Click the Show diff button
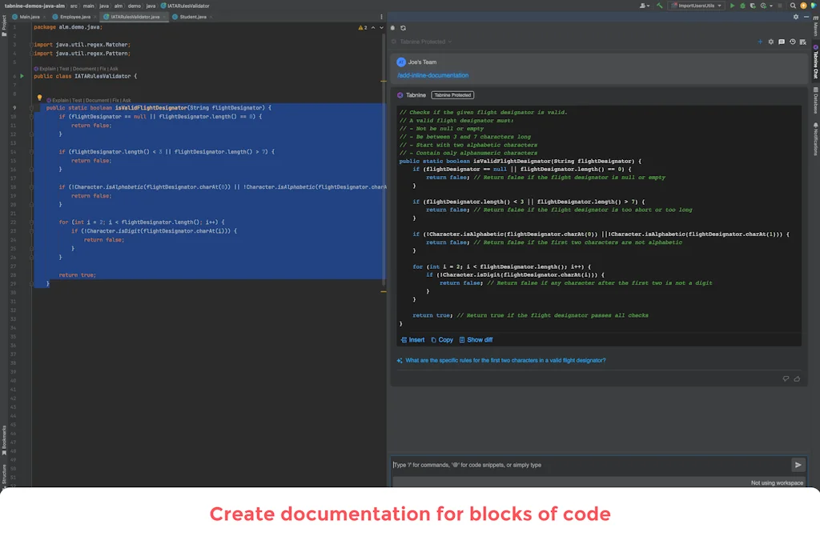The height and width of the screenshot is (540, 820). [x=476, y=340]
